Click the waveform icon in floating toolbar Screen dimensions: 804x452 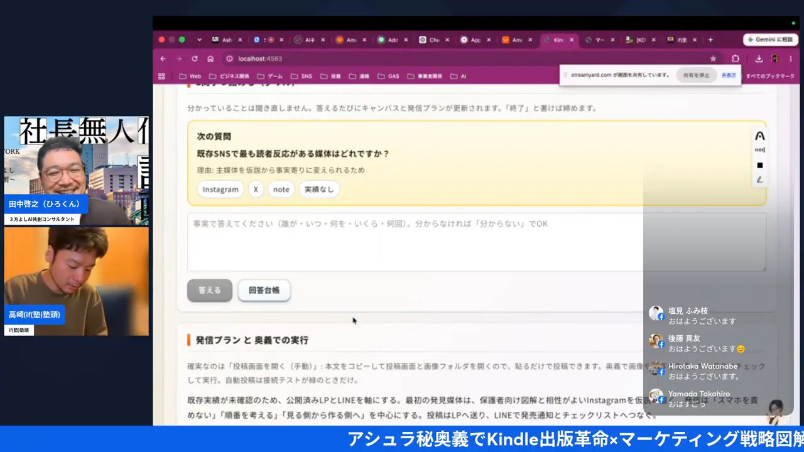760,150
